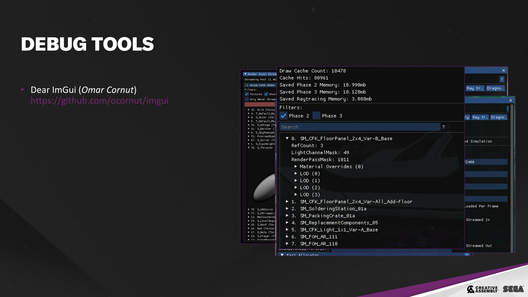528x297 pixels.
Task: Click the ? icon on the Fast Allocator row
Action: pos(467,255)
